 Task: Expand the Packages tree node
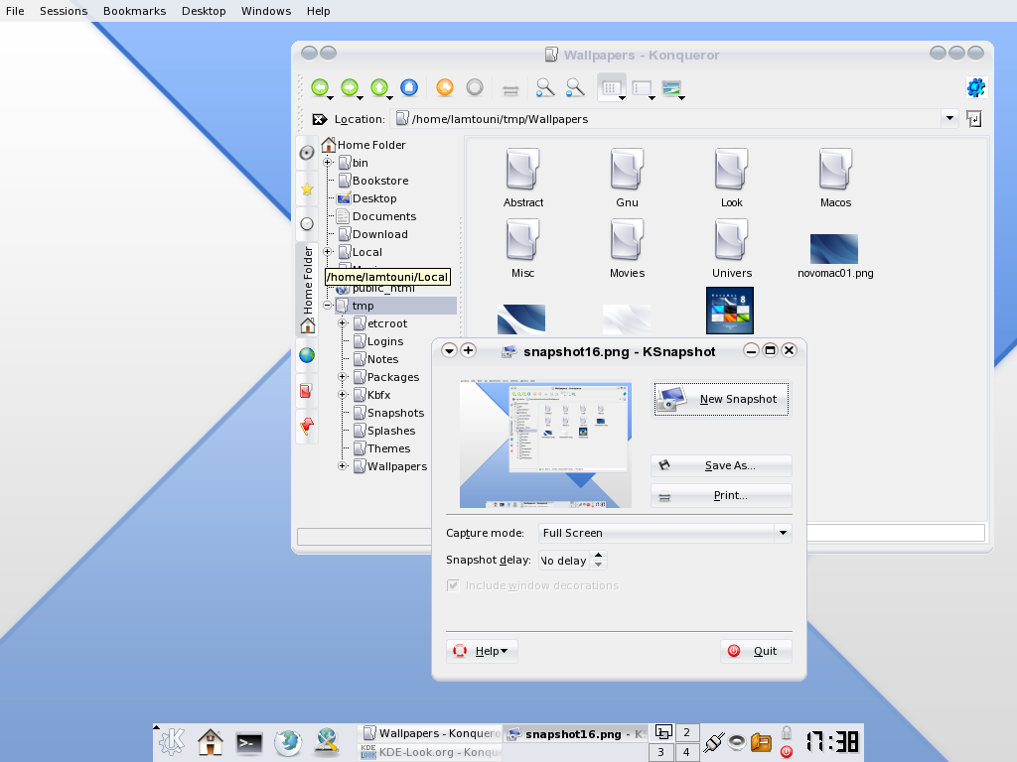[x=343, y=377]
